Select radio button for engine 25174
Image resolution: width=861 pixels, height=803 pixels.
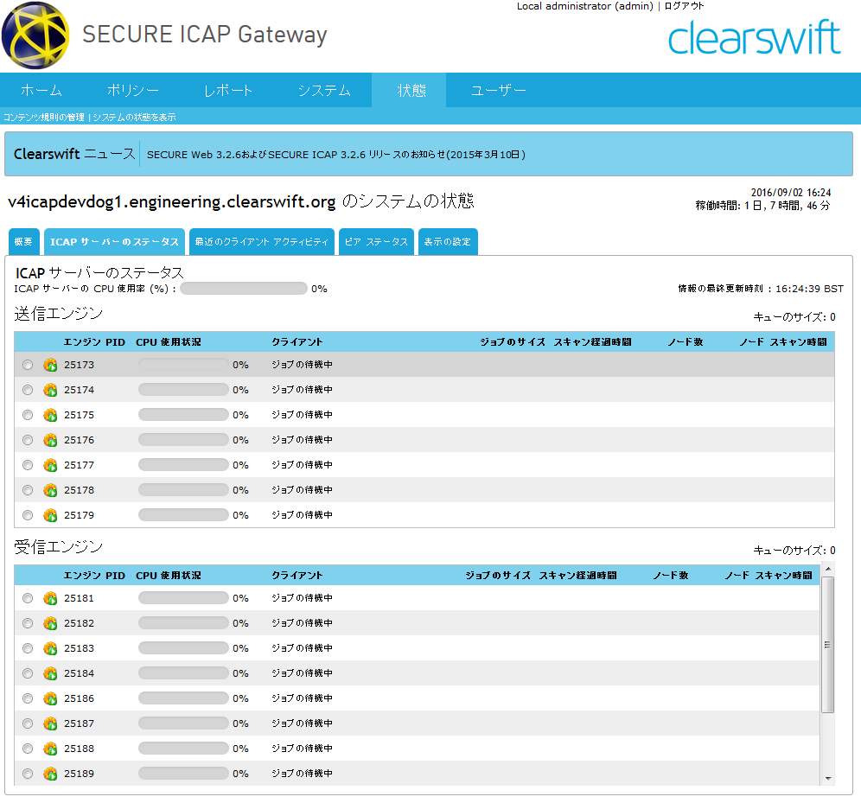28,390
